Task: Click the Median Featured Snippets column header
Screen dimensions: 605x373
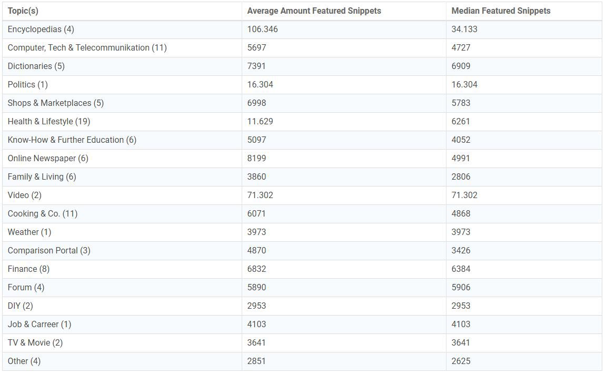Action: pyautogui.click(x=501, y=11)
